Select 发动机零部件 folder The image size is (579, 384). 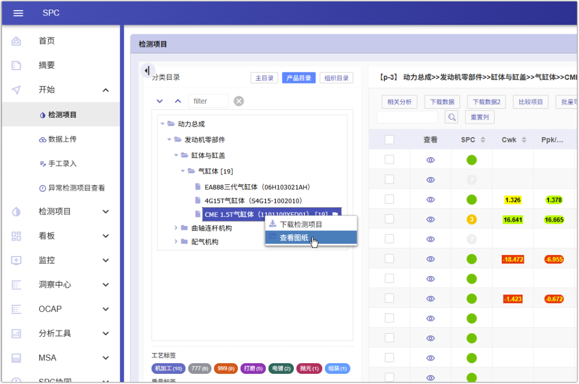[x=205, y=140]
